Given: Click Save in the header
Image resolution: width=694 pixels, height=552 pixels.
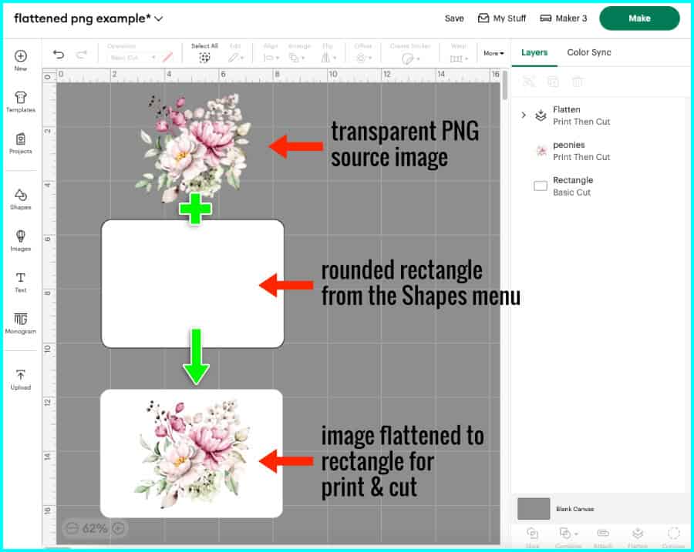Looking at the screenshot, I should (454, 18).
